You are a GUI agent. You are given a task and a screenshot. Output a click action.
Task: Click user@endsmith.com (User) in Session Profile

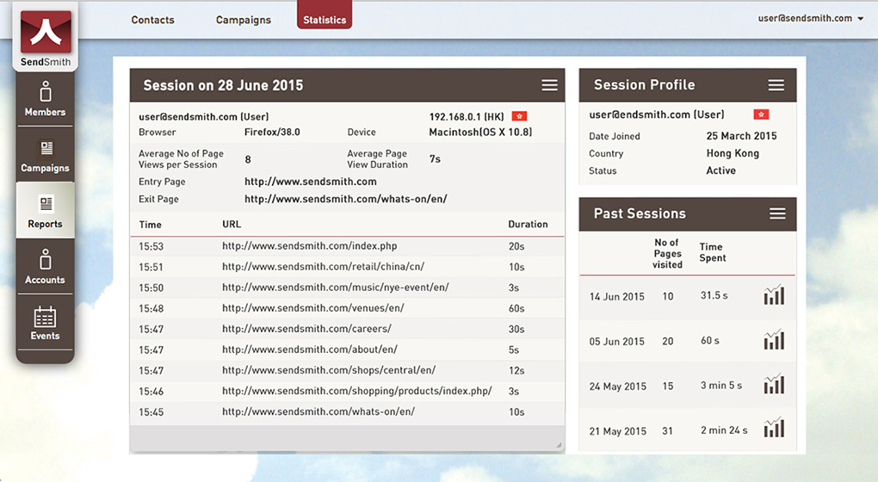click(656, 114)
